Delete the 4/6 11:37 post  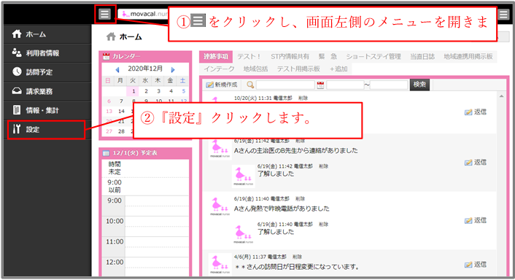coord(297,257)
